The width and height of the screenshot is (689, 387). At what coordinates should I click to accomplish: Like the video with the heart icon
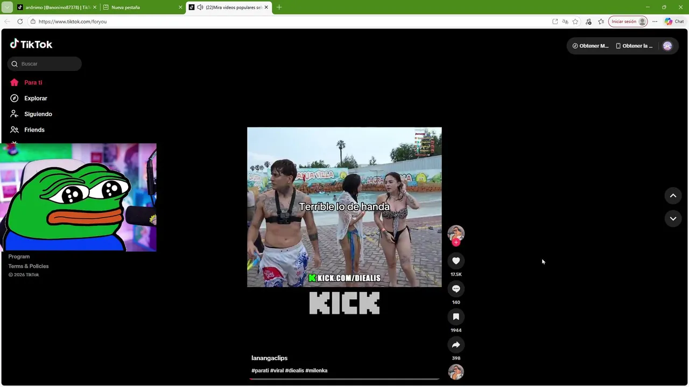456,261
